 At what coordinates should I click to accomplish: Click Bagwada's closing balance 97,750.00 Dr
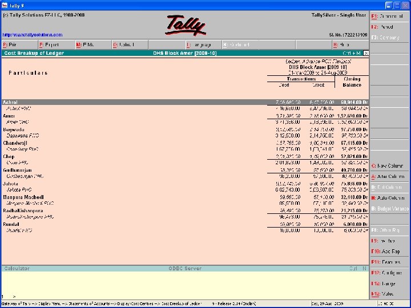pos(354,129)
